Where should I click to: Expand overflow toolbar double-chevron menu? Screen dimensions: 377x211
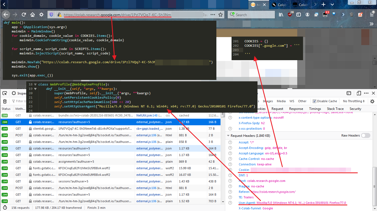(371, 24)
